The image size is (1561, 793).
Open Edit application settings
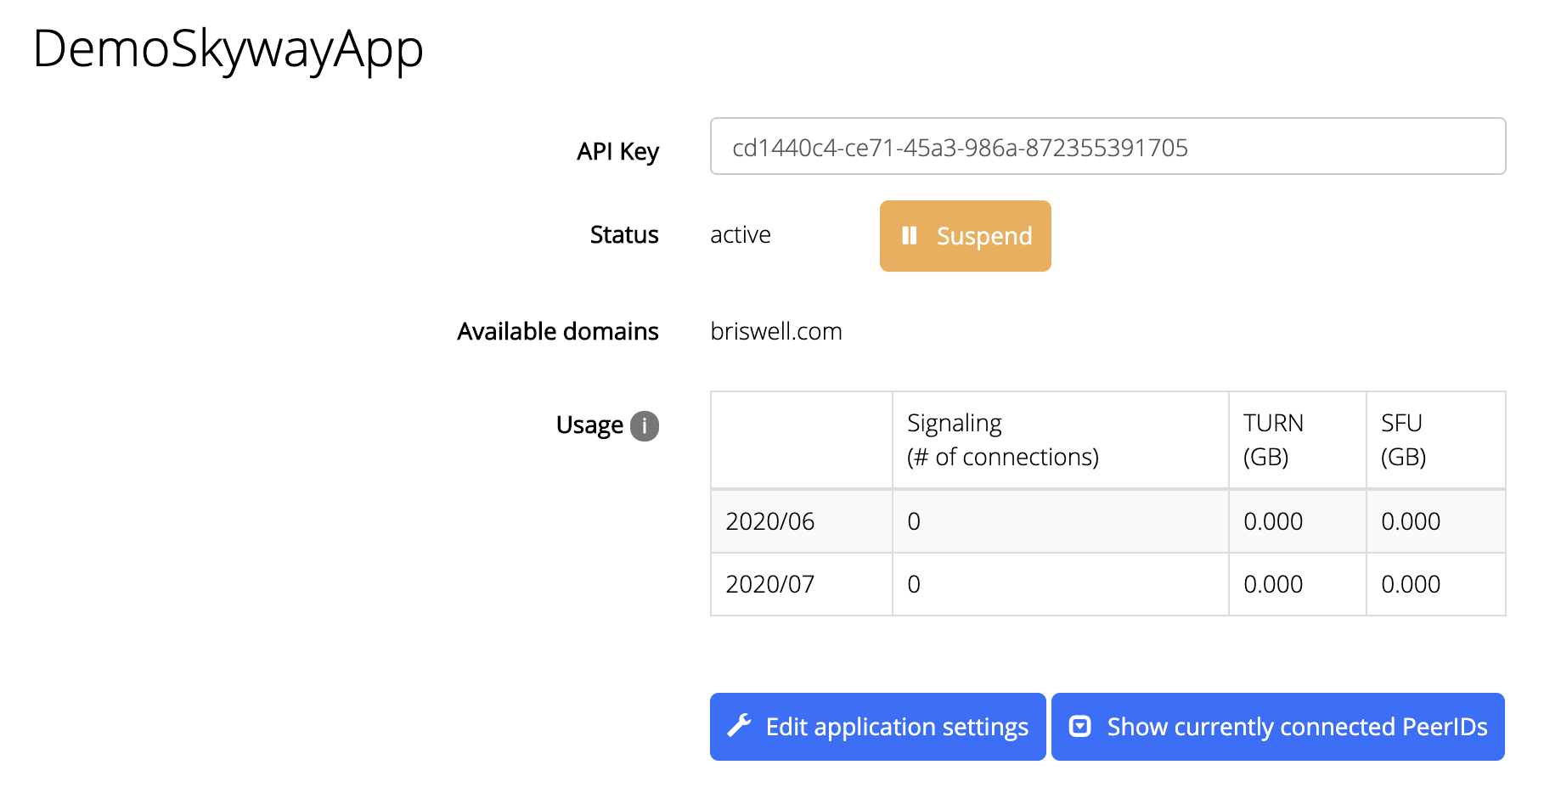[877, 727]
